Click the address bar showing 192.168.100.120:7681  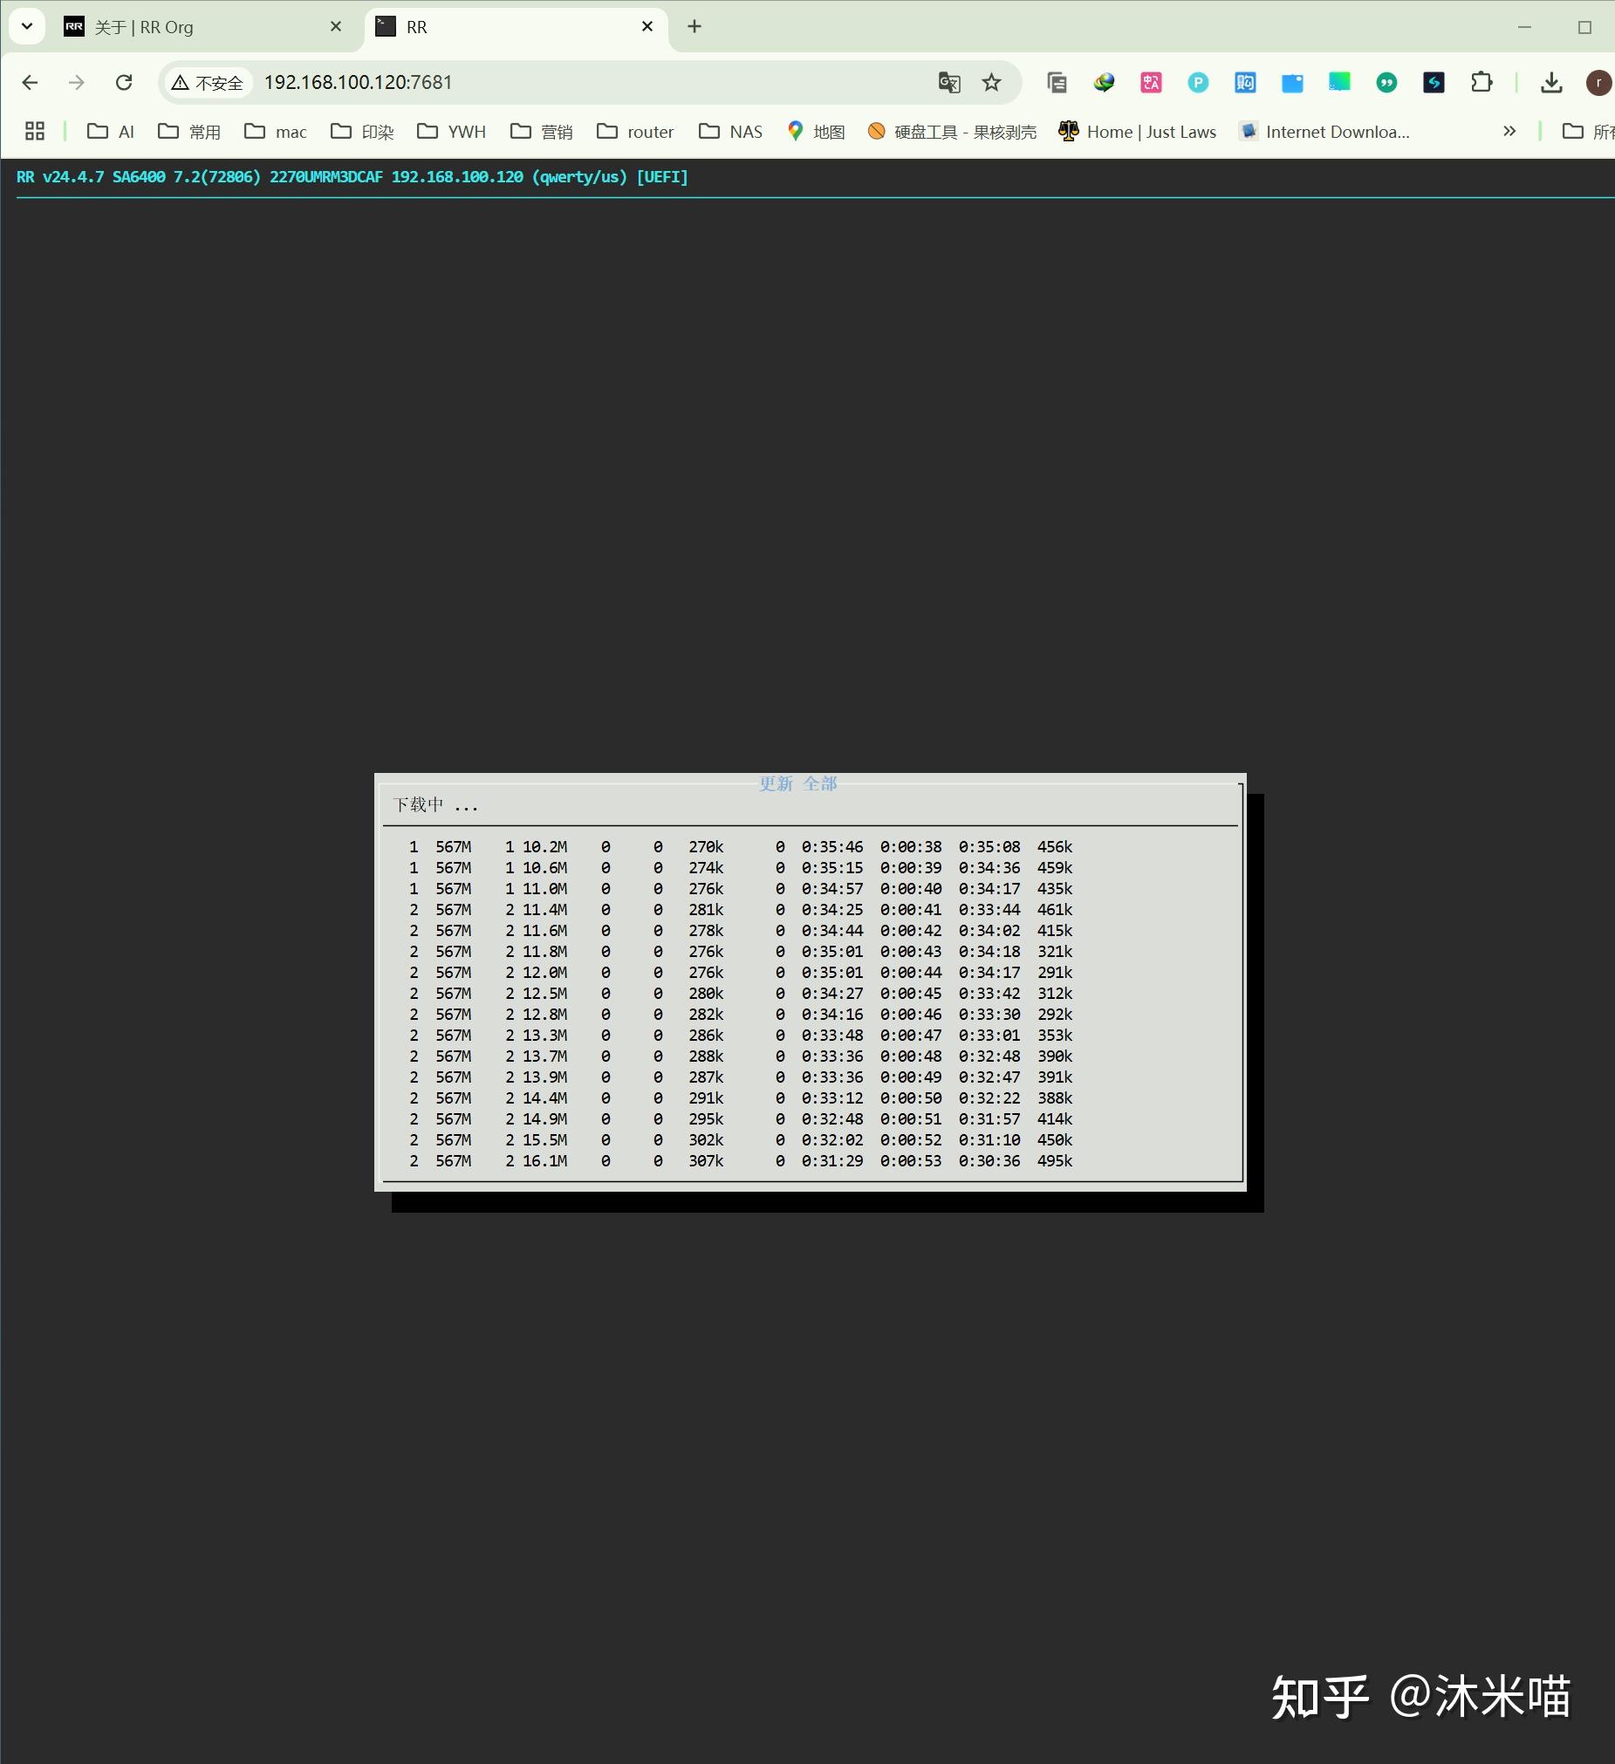click(x=359, y=83)
